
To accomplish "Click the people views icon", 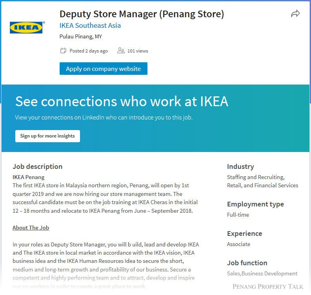I will [x=121, y=51].
